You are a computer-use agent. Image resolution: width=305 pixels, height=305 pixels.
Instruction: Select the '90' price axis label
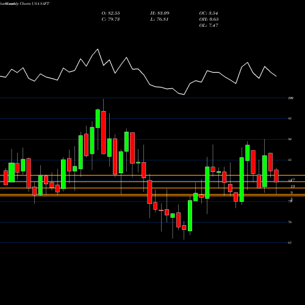coord(290,139)
